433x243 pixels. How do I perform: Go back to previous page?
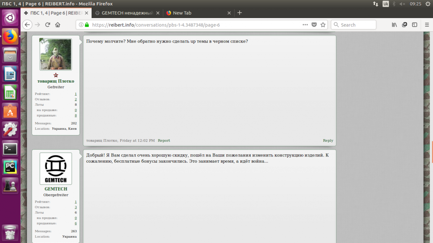pos(27,25)
